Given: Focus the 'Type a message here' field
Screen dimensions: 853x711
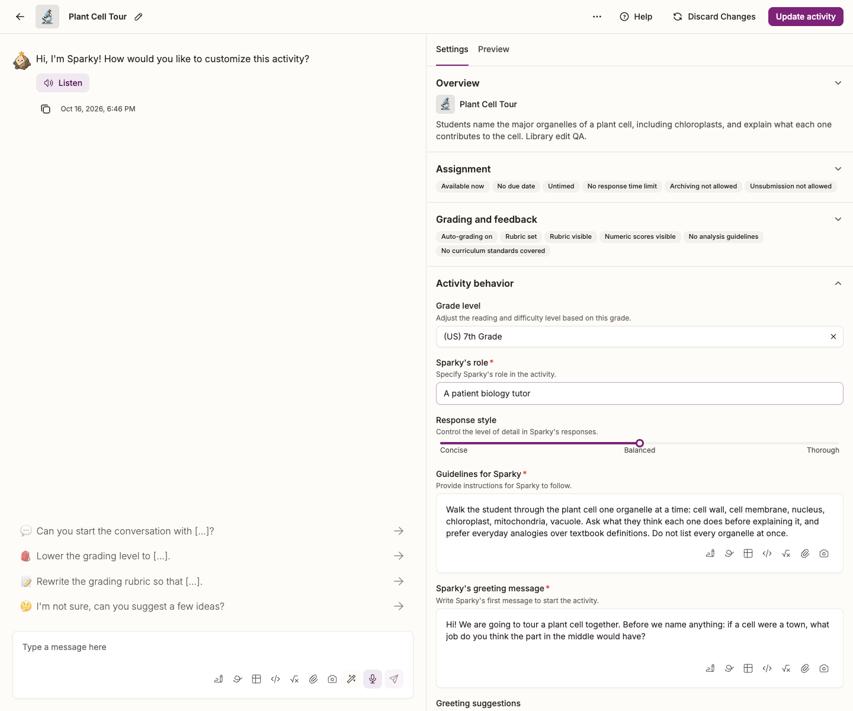Looking at the screenshot, I should tap(213, 647).
